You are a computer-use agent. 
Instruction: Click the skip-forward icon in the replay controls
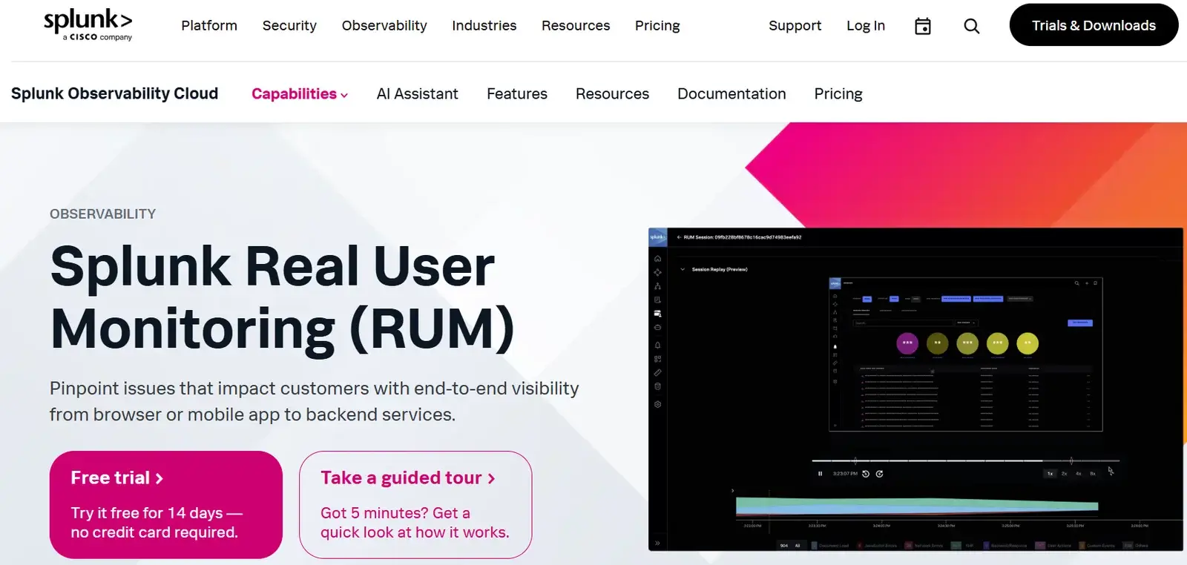click(x=879, y=473)
